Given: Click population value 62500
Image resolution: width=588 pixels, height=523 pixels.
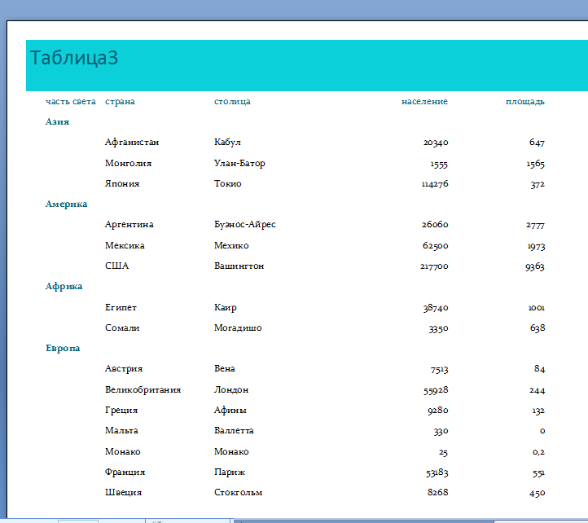Looking at the screenshot, I should pyautogui.click(x=436, y=246).
